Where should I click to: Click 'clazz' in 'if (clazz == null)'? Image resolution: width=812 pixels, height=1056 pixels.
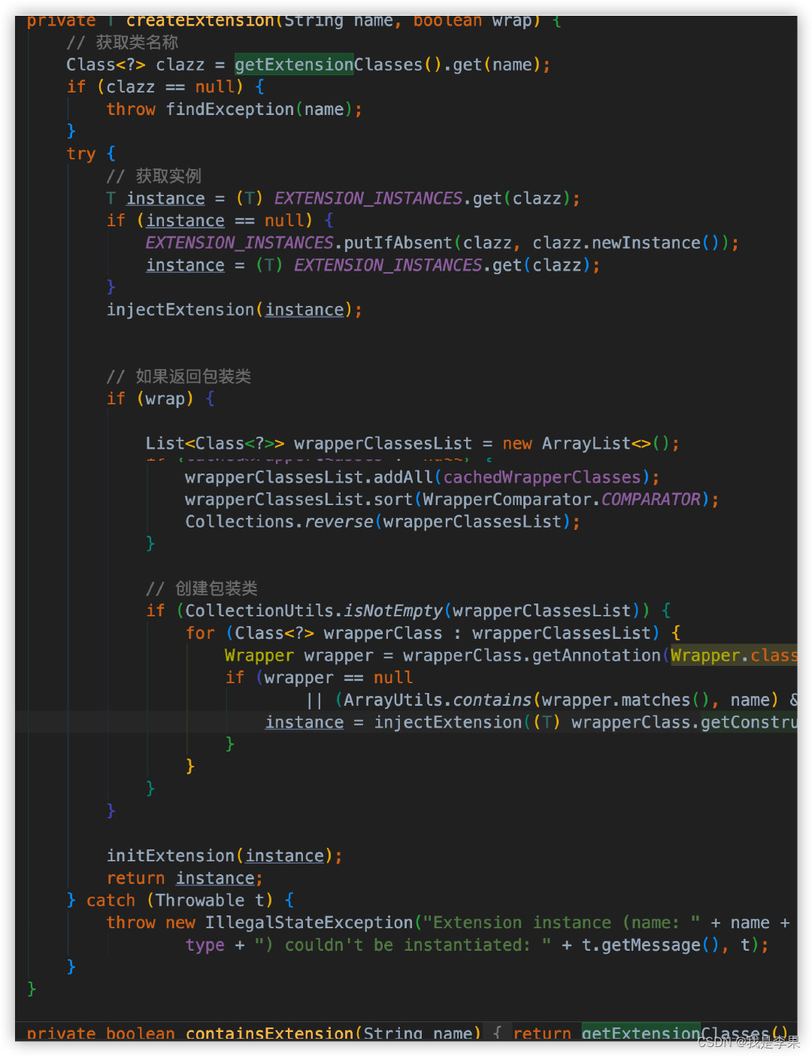[x=131, y=87]
